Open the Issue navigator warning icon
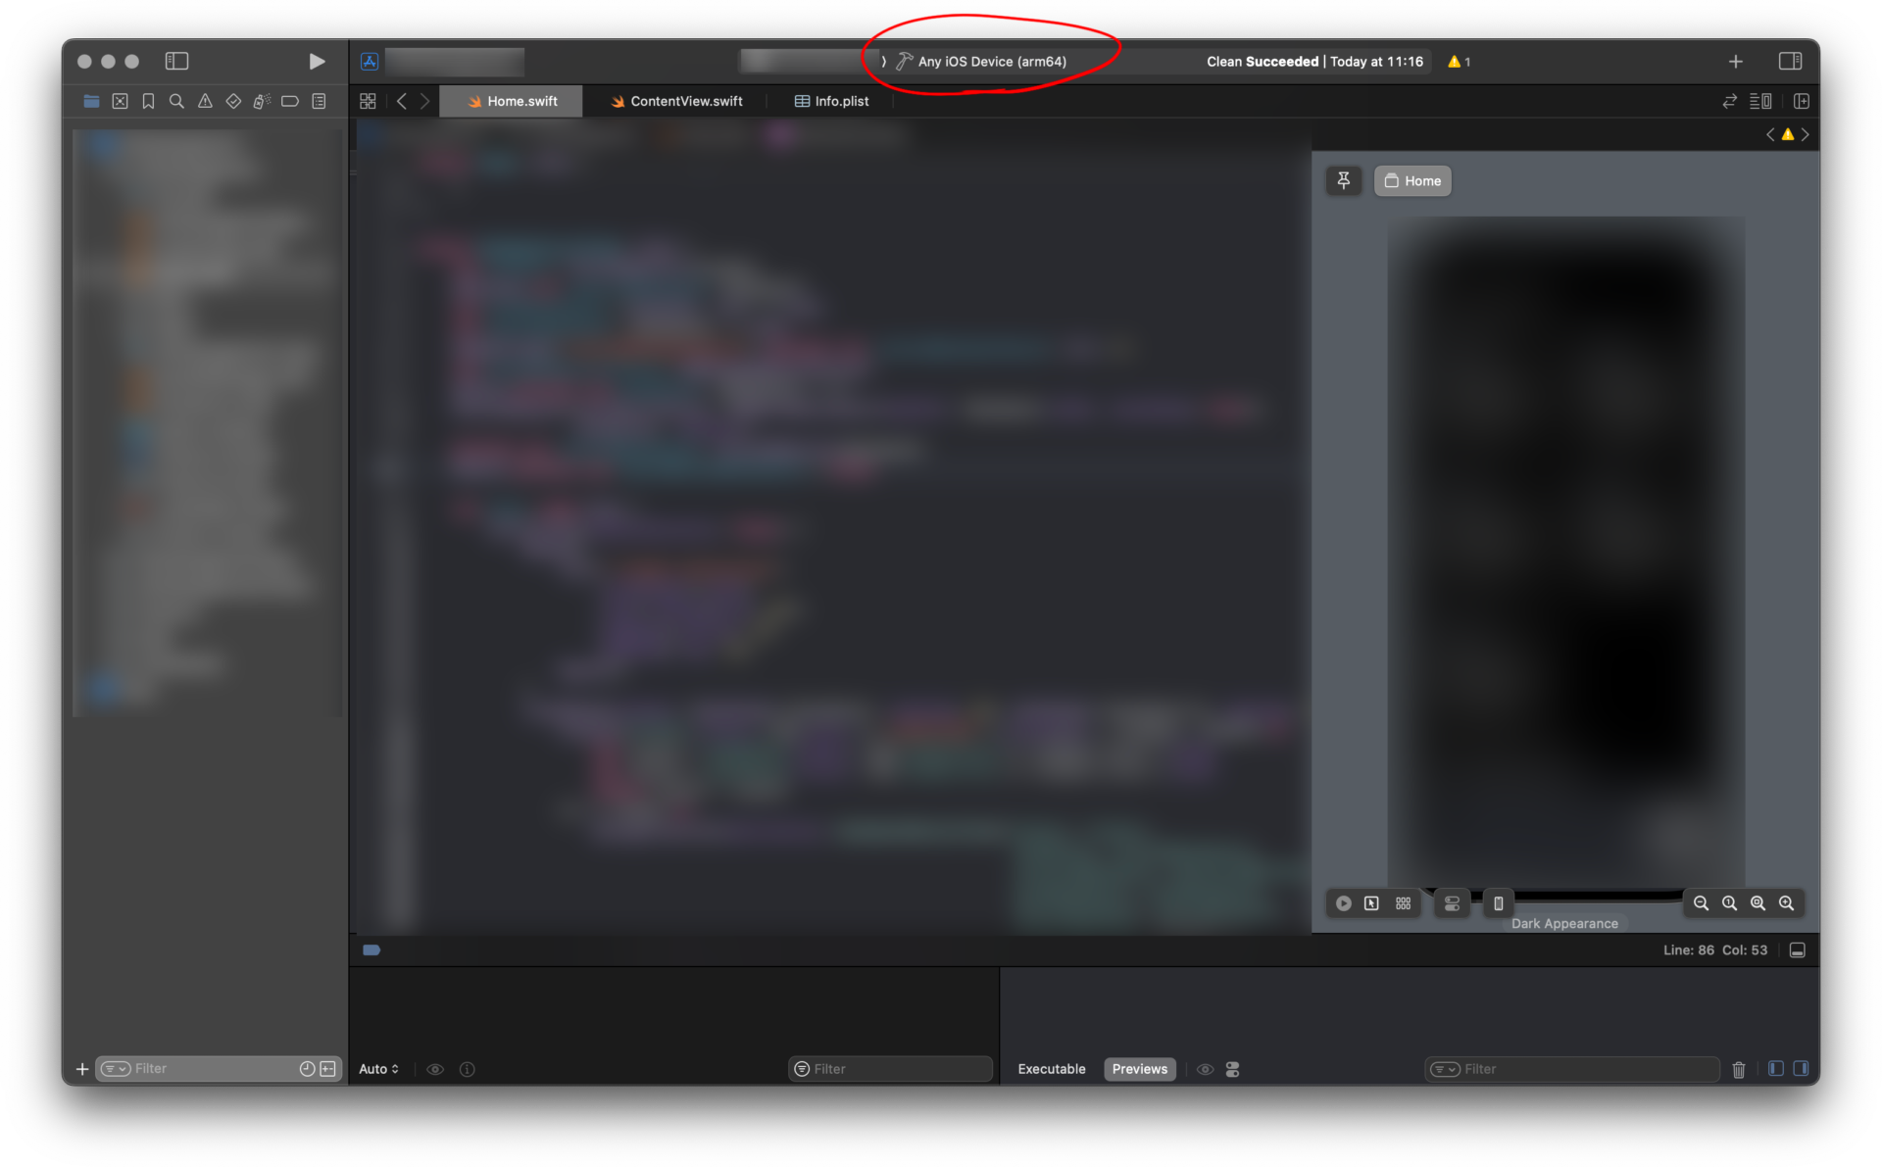The width and height of the screenshot is (1882, 1167). coord(205,101)
